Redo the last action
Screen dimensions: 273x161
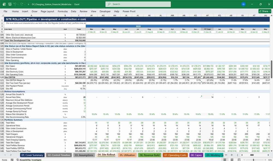[22, 4]
